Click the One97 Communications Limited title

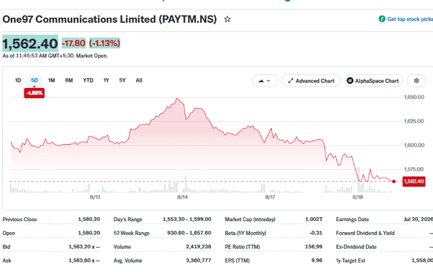coord(110,20)
